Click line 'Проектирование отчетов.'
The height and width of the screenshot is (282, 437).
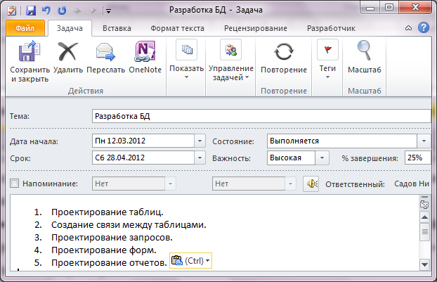[x=109, y=262]
